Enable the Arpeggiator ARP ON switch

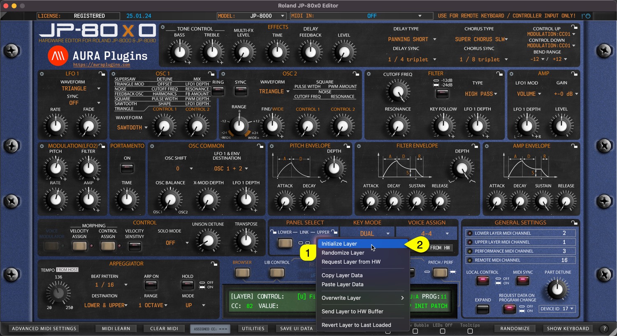coord(151,285)
